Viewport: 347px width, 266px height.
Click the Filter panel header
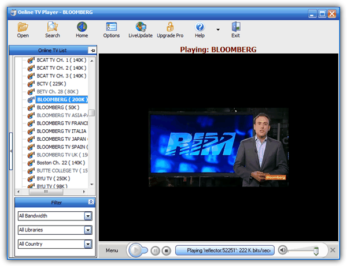click(x=56, y=203)
